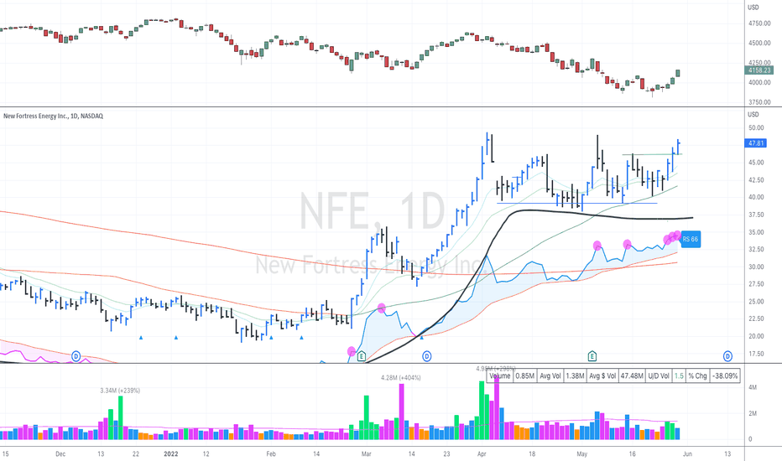Image resolution: width=782 pixels, height=461 pixels.
Task: Click the blue triangle marker under the 22 December bars
Action: (x=141, y=338)
